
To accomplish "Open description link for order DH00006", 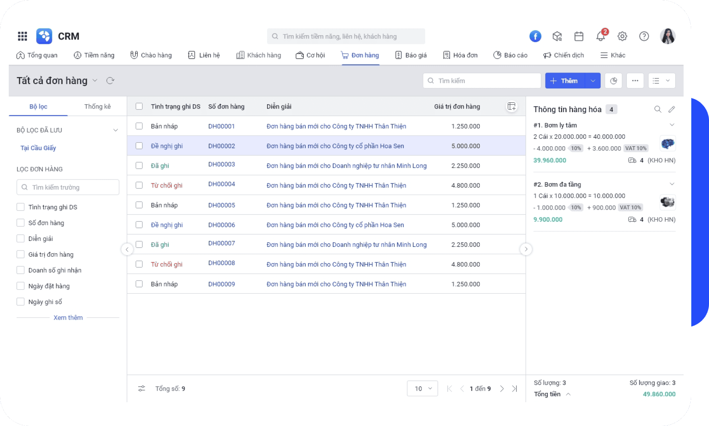I will 335,225.
